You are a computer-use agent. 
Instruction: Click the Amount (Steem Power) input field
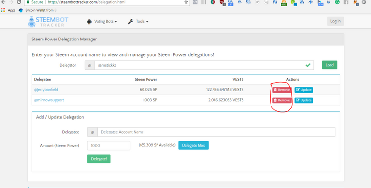tap(109, 146)
